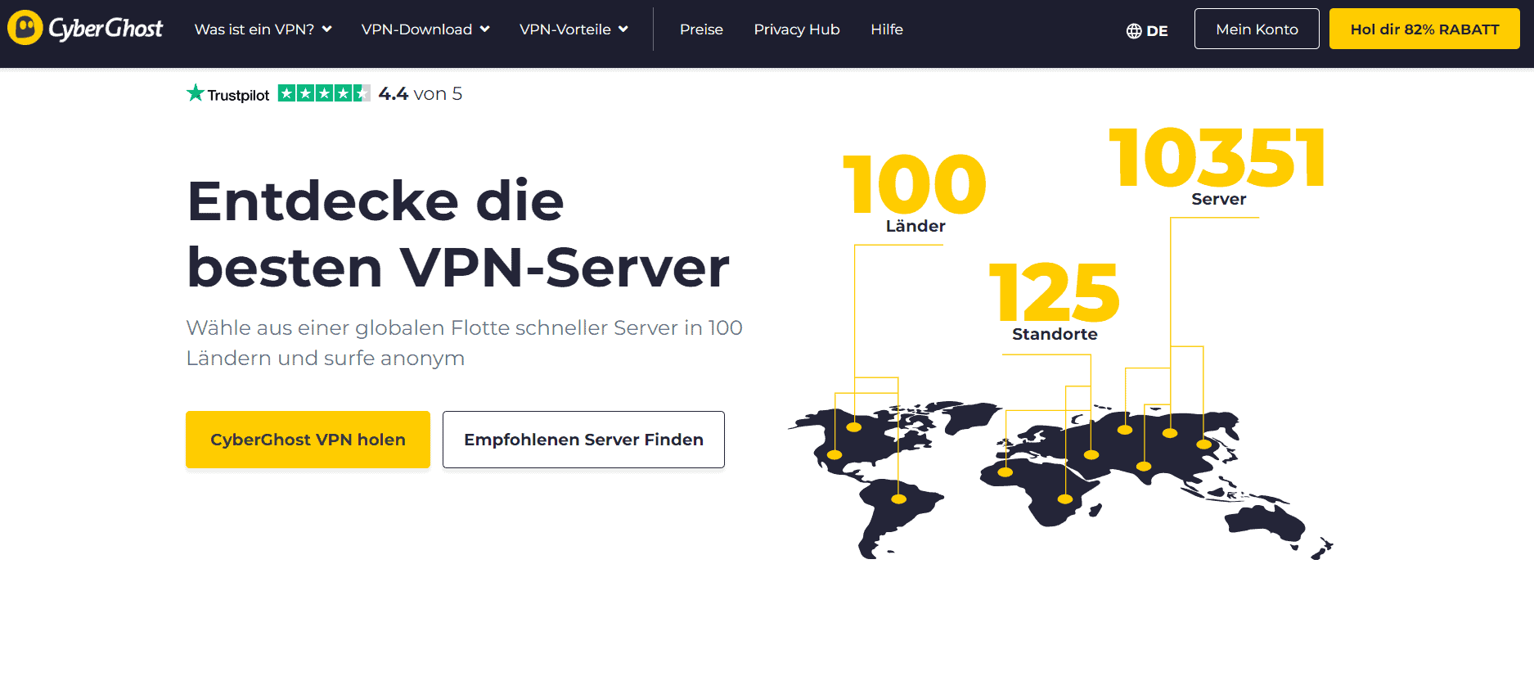Expand chevron next to 'Was ist ein VPN?'

327,29
